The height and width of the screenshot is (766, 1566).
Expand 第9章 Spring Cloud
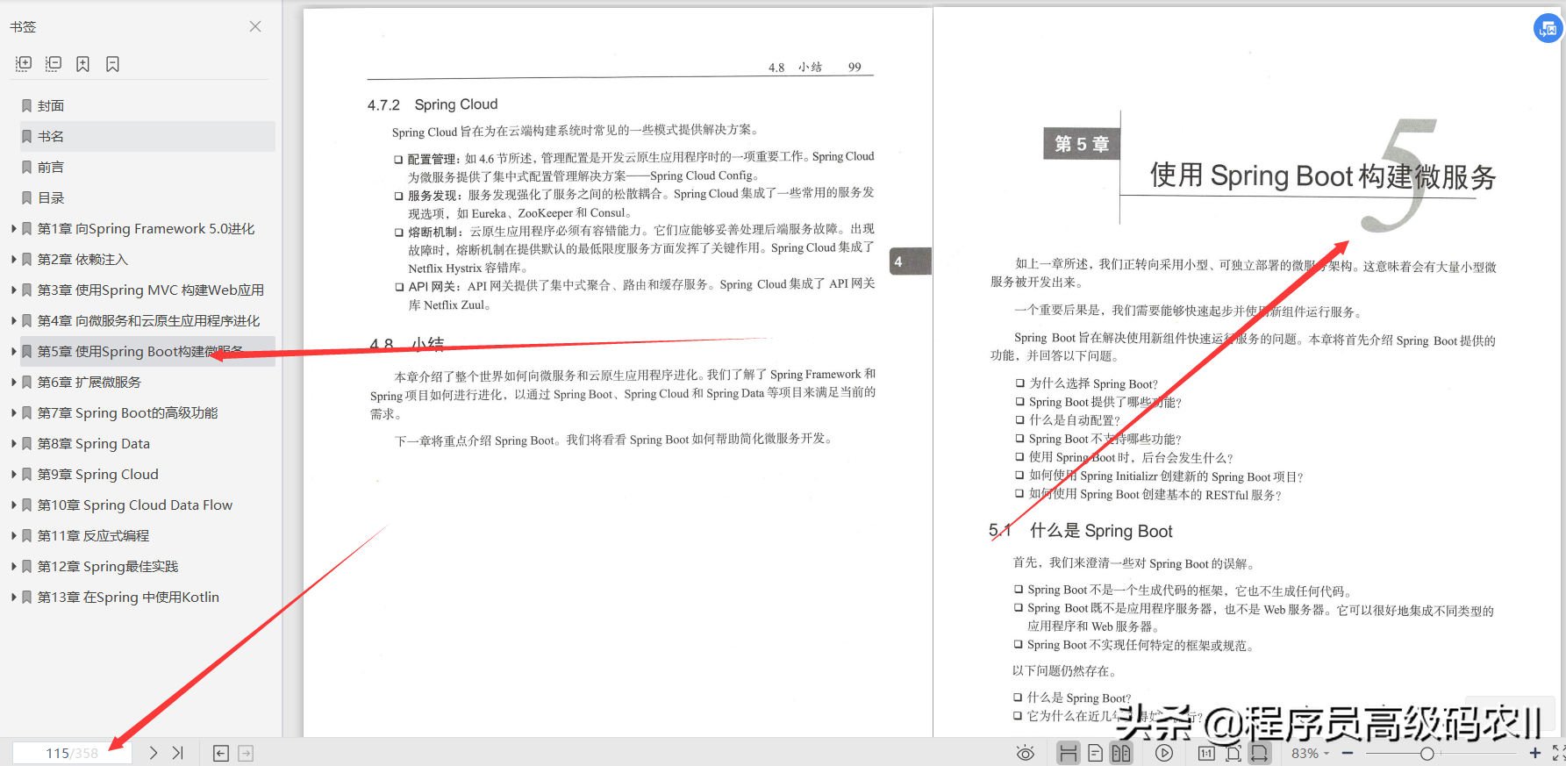pyautogui.click(x=13, y=474)
